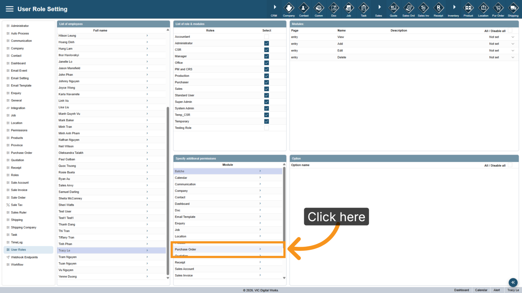Open the Task toolbar icon
This screenshot has width=522, height=293.
[364, 9]
